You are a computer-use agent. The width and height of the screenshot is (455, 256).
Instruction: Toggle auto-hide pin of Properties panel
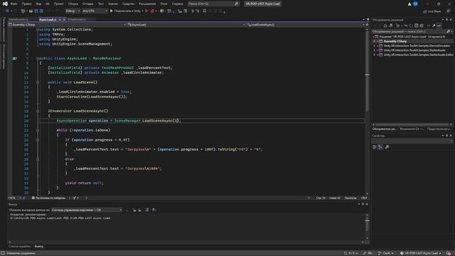(447, 136)
